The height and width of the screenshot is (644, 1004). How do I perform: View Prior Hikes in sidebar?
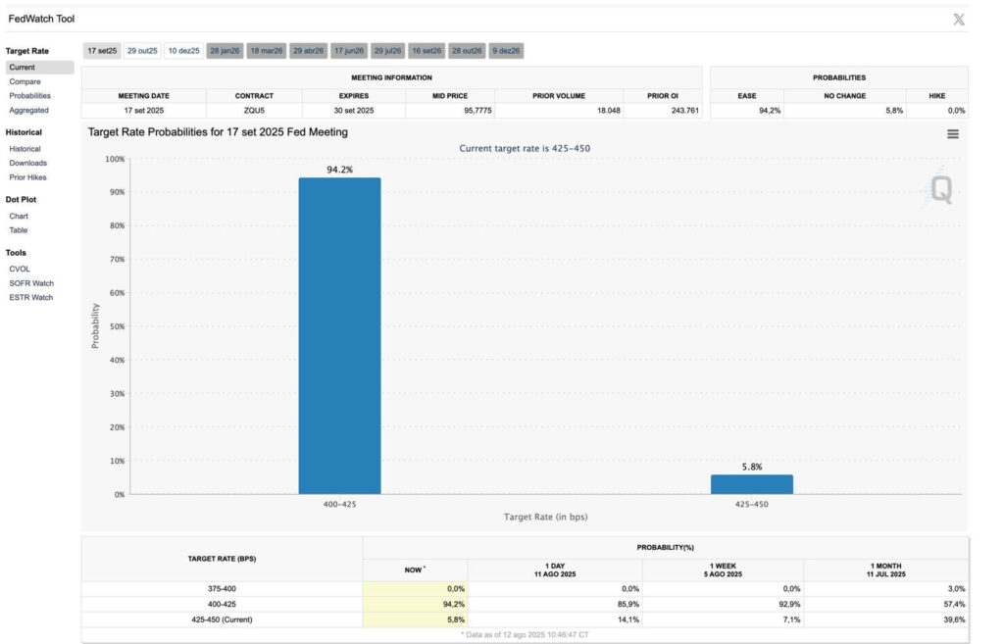(27, 177)
